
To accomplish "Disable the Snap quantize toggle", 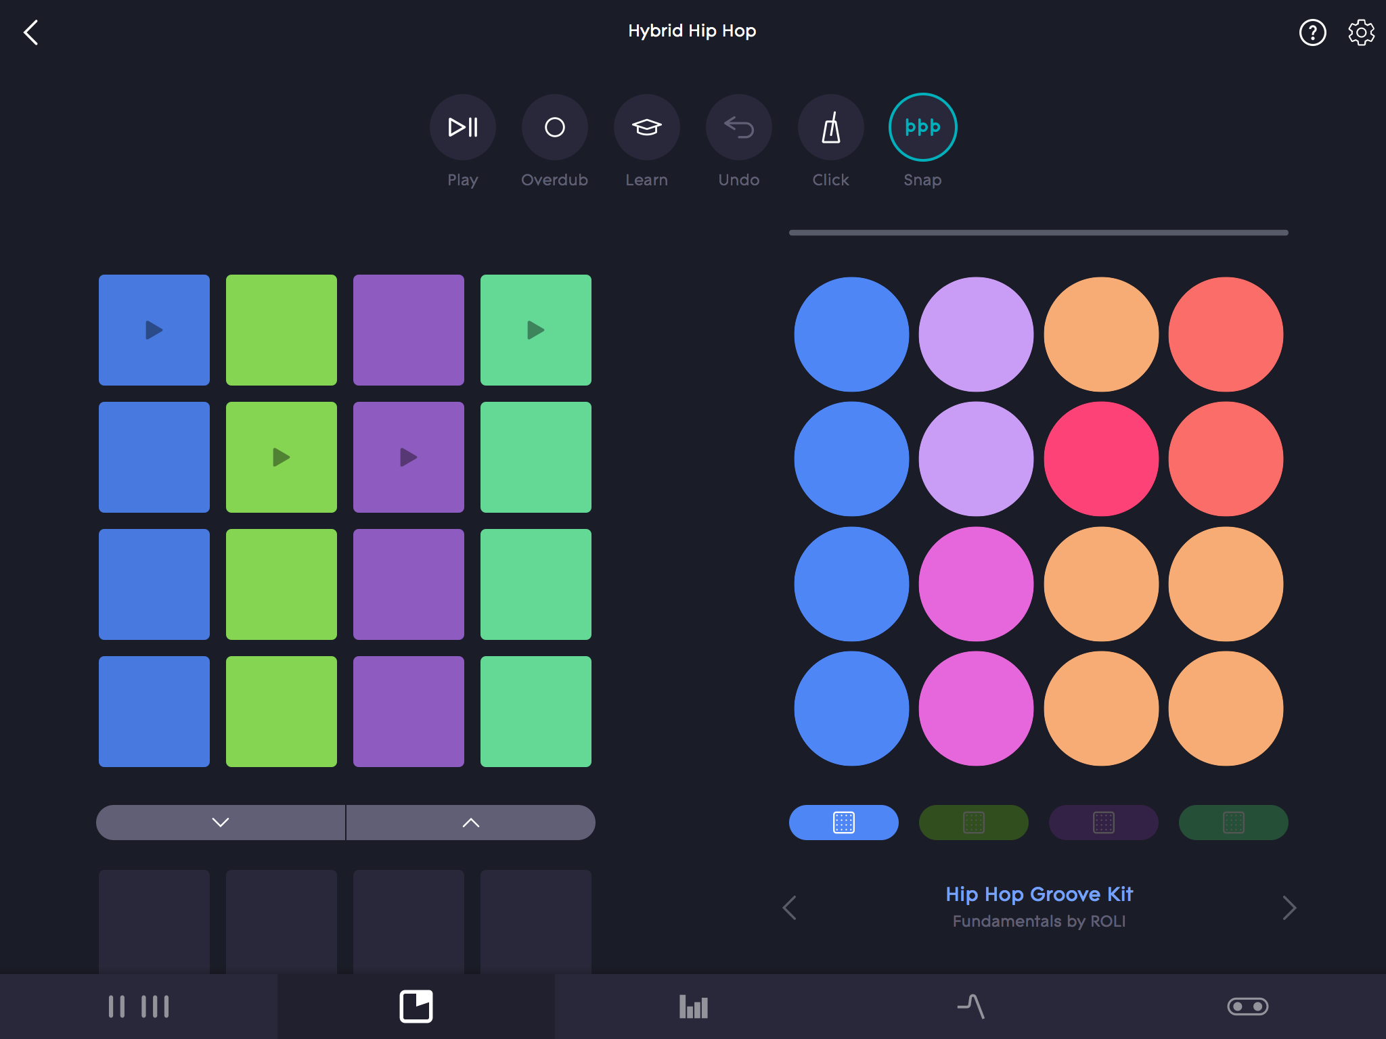I will pyautogui.click(x=922, y=127).
